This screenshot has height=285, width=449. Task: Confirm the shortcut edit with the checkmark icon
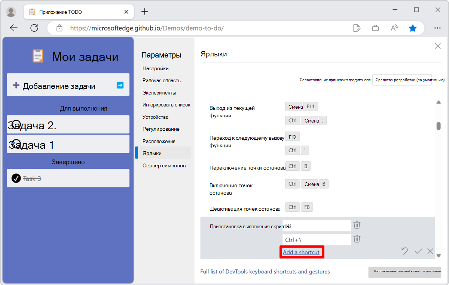point(419,251)
